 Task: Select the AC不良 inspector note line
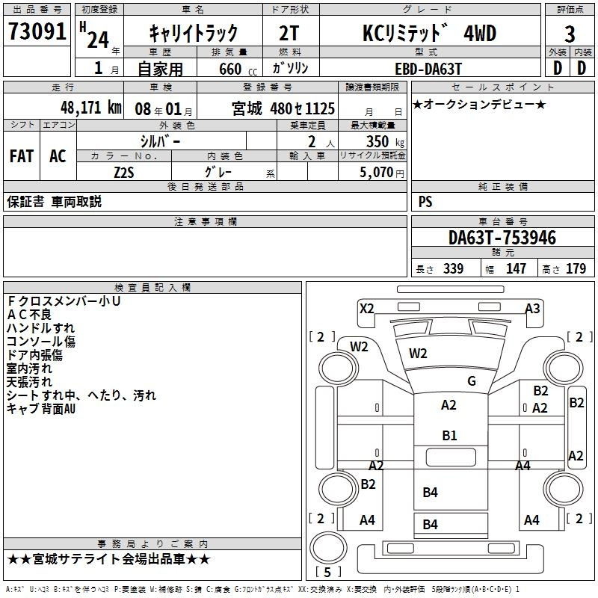pyautogui.click(x=29, y=314)
